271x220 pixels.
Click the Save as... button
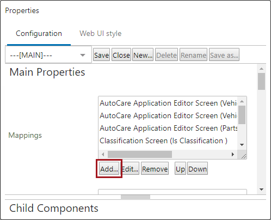tap(224, 54)
